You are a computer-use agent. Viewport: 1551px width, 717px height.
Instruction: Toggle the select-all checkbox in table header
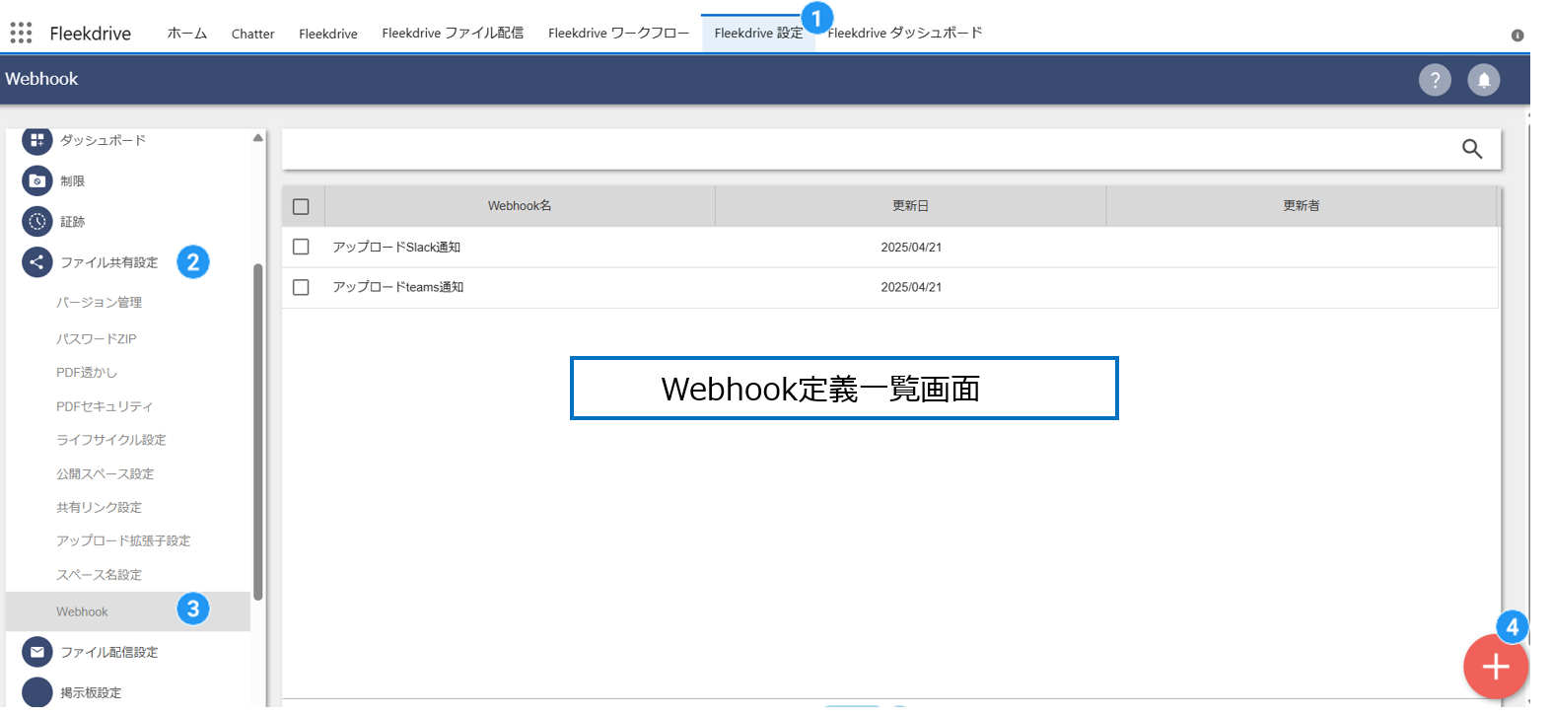302,207
